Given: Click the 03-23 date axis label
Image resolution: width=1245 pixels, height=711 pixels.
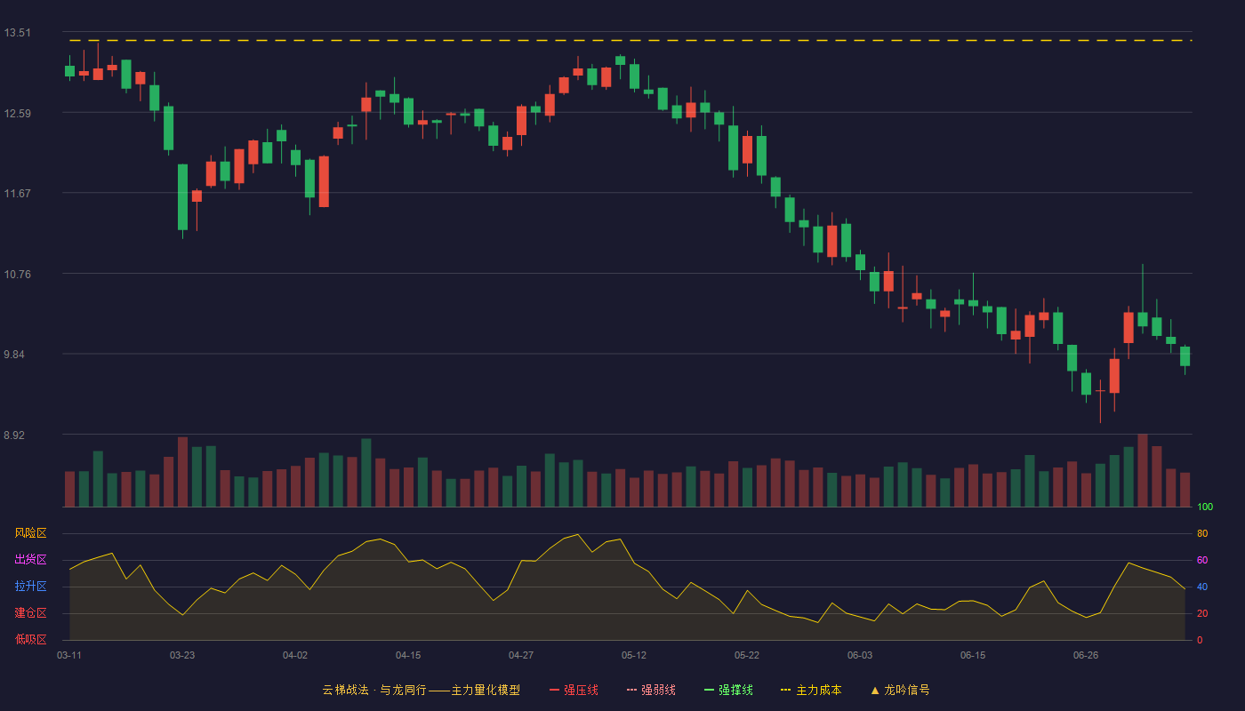Looking at the screenshot, I should [x=182, y=655].
